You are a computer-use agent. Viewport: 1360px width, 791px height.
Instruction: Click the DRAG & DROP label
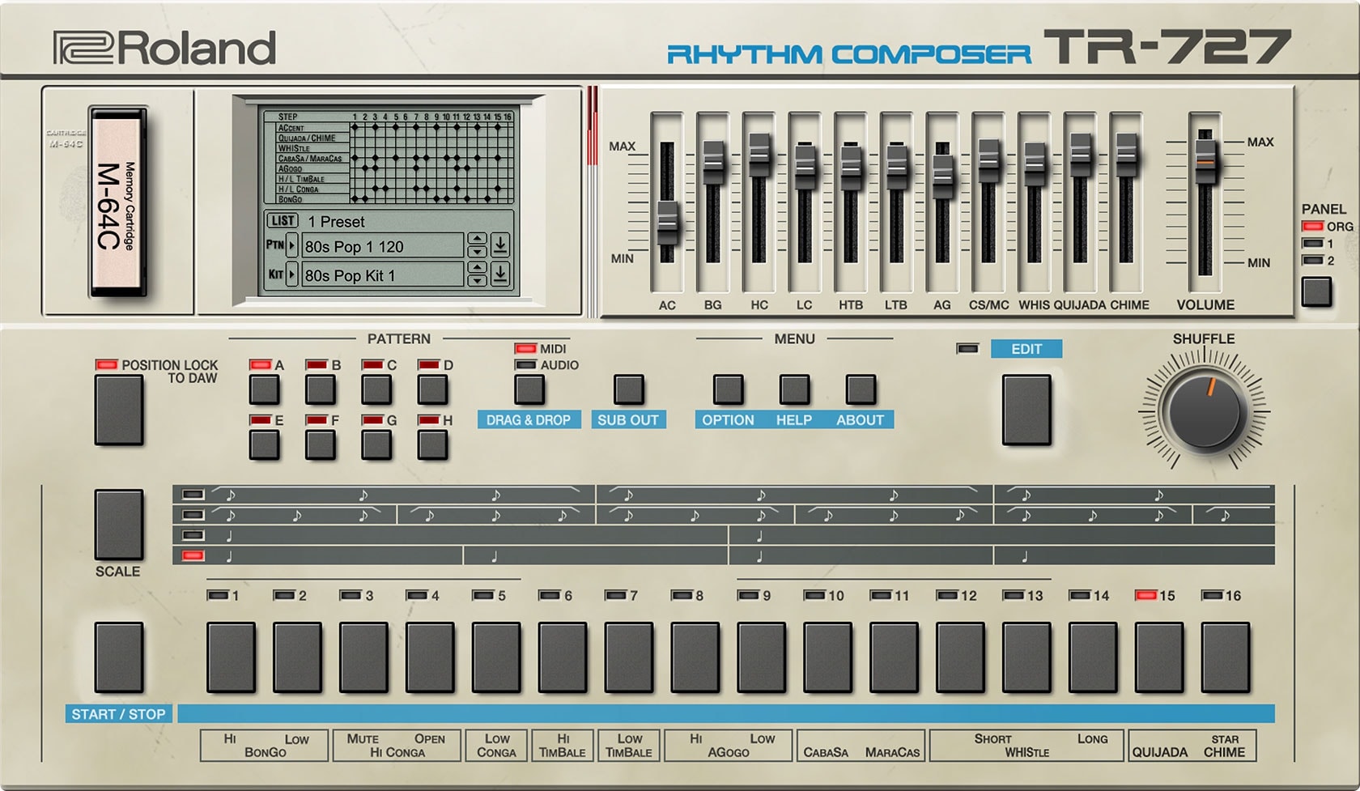pyautogui.click(x=529, y=420)
